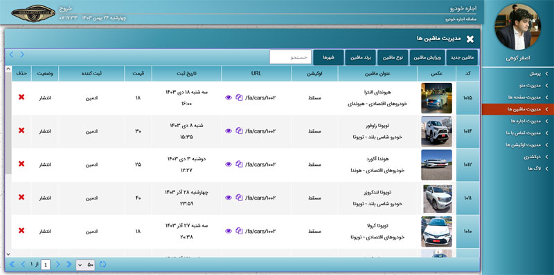Click the page number input showing 1
Viewport: 554px width, 275px height.
46,265
